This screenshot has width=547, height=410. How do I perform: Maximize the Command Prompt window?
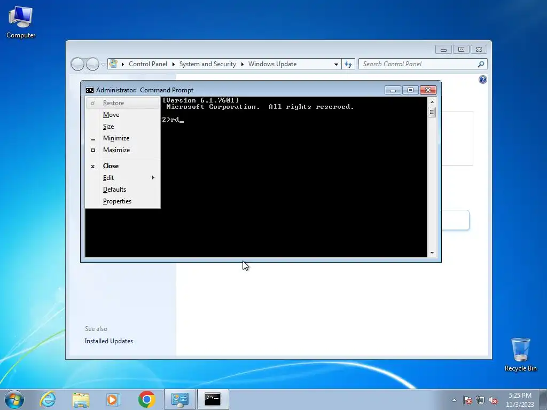[410, 90]
